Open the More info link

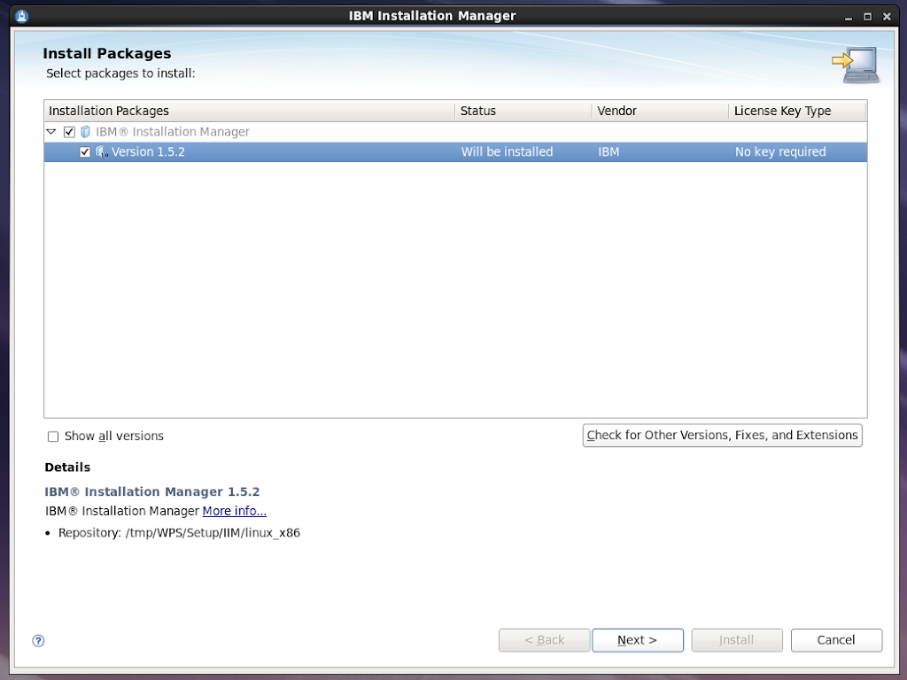(235, 511)
